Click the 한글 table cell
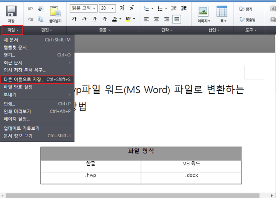Image resolution: width=276 pixels, height=198 pixels. pos(91,166)
